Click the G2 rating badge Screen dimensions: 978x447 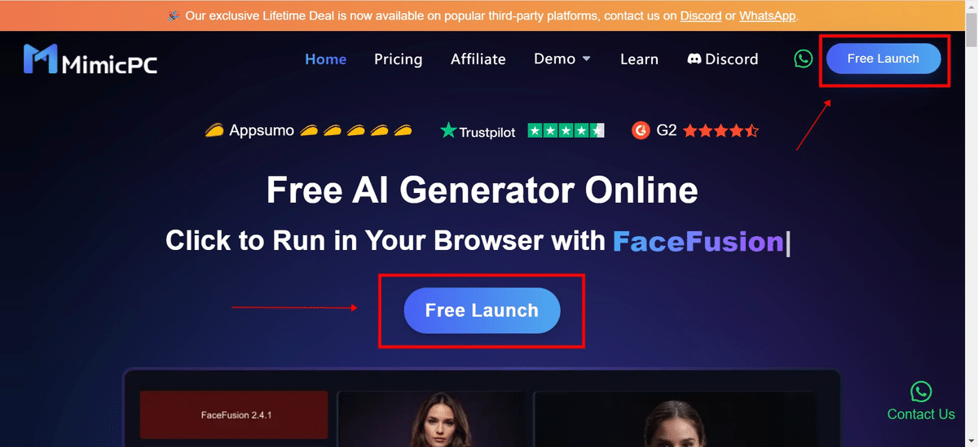click(x=695, y=130)
